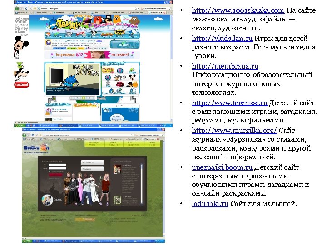Open the http://vkids.km.ru link

click(222, 38)
